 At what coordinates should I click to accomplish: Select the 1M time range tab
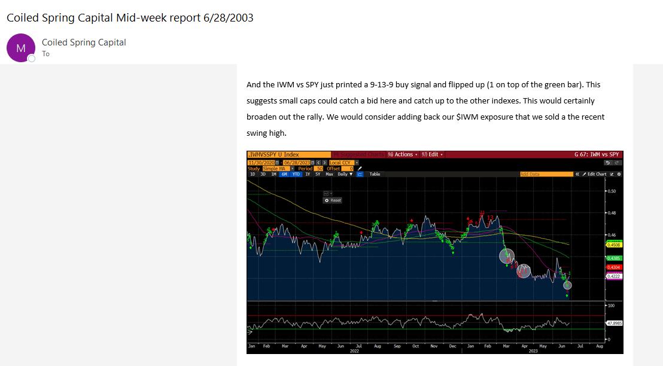273,174
